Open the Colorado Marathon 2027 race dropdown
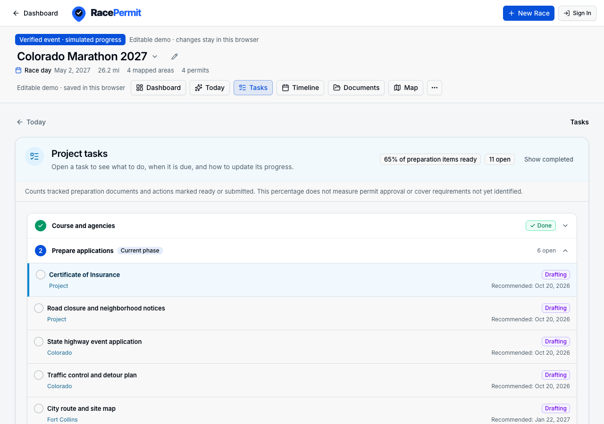The width and height of the screenshot is (604, 424). (155, 57)
